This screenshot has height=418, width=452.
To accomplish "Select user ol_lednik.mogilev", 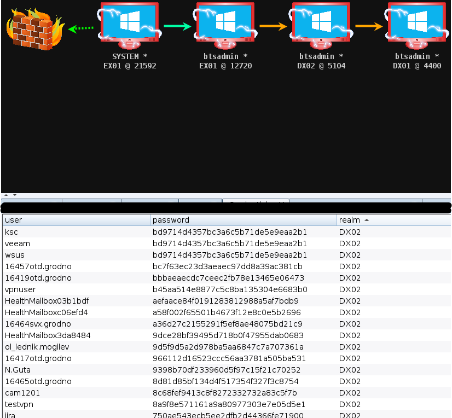I will (37, 347).
